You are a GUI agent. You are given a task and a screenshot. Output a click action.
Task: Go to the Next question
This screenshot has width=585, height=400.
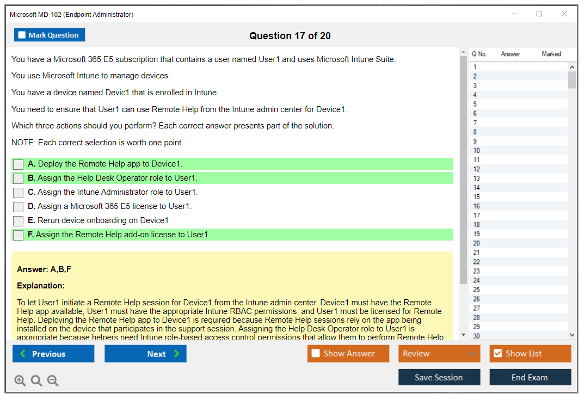coord(145,354)
